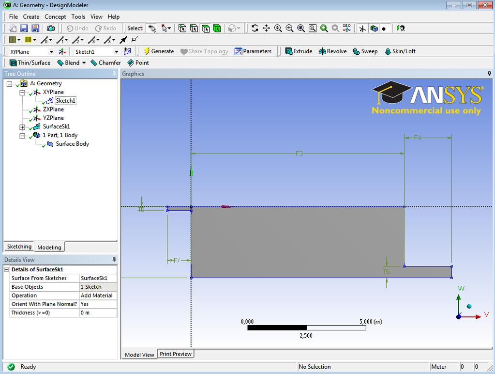Open the face coloring dropdown
495x374 pixels.
click(19, 40)
